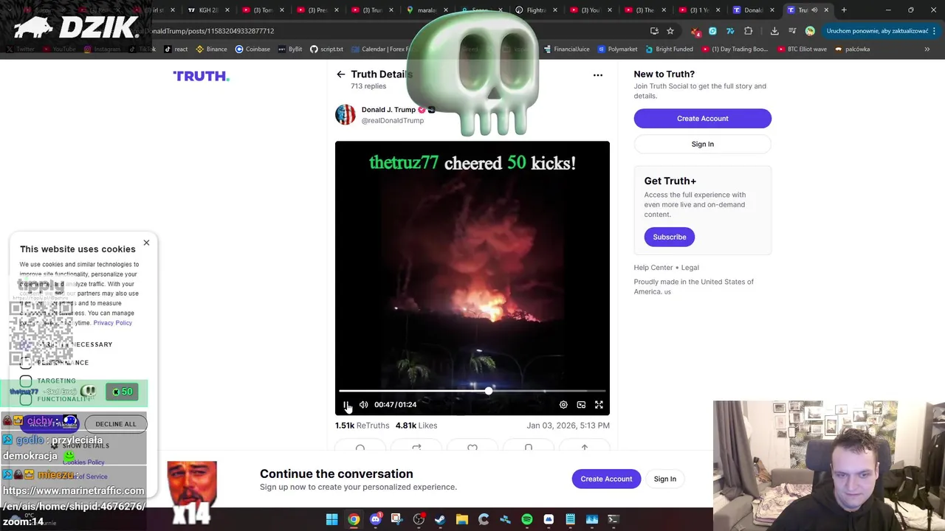Seek using the video progress bar handle

pos(488,391)
